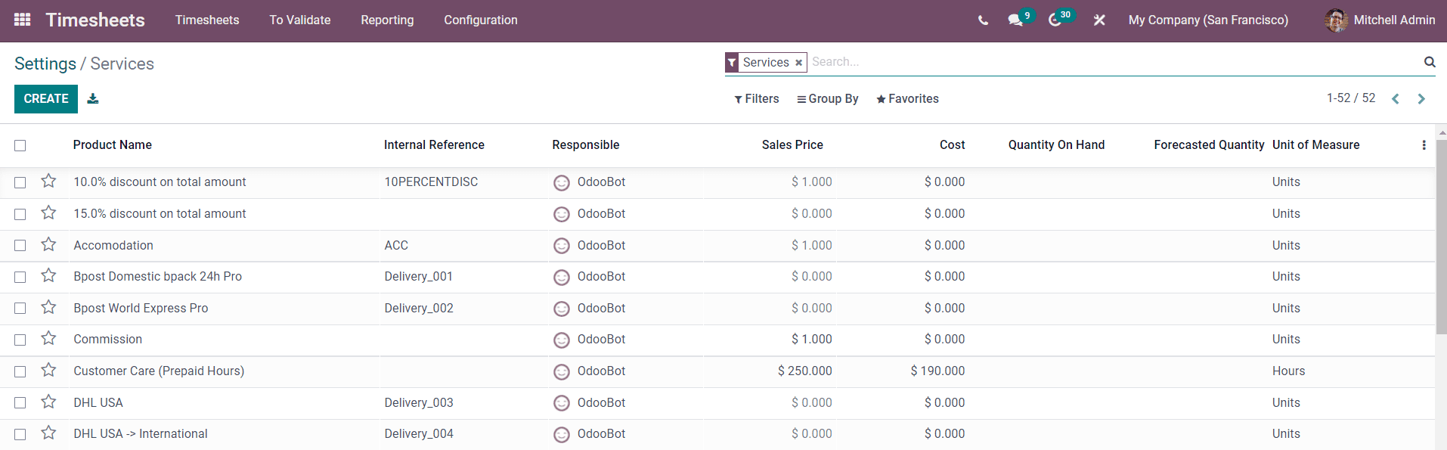Viewport: 1447px width, 450px height.
Task: Star the 15.0% discount product
Action: (x=48, y=213)
